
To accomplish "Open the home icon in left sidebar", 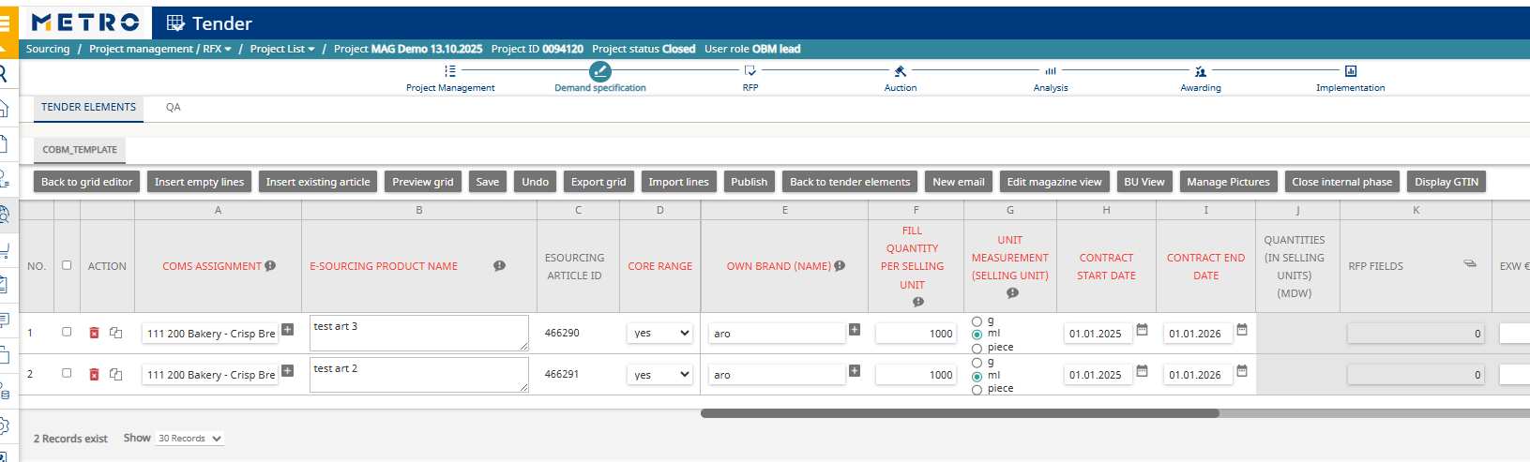I will 4,108.
